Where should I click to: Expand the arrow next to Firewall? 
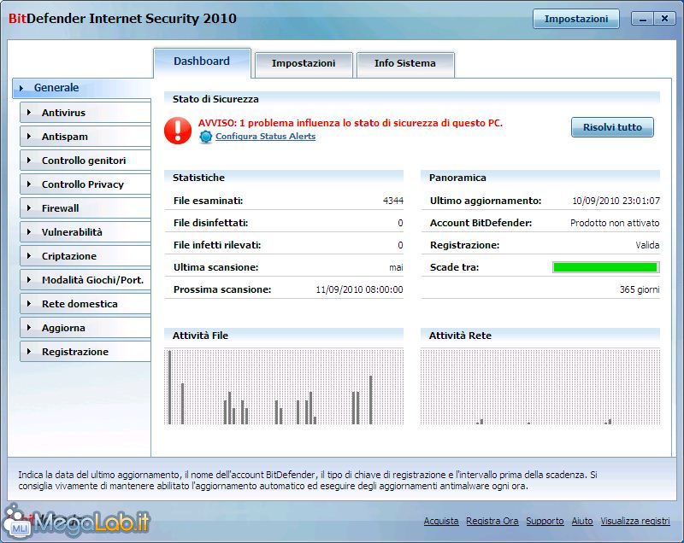(29, 208)
